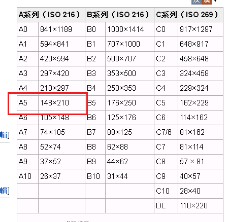Select the 148×210 size cell
The image size is (229, 222).
(x=61, y=103)
